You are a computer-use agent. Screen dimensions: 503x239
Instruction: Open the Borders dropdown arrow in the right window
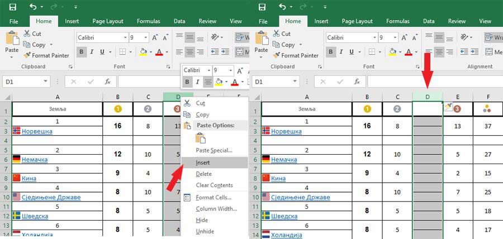(x=380, y=52)
